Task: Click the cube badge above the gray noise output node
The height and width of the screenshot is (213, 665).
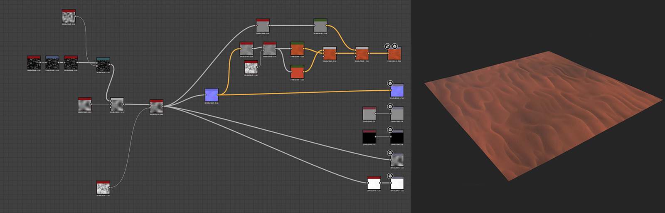Action: pyautogui.click(x=390, y=153)
